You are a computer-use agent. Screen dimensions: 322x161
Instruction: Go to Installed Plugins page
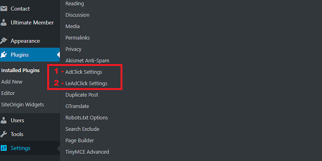(x=21, y=70)
